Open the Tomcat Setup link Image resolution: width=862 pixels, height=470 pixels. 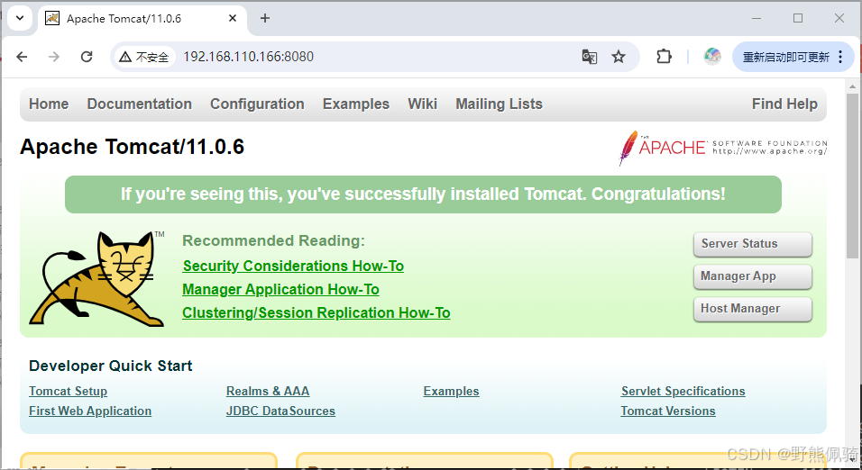click(69, 392)
